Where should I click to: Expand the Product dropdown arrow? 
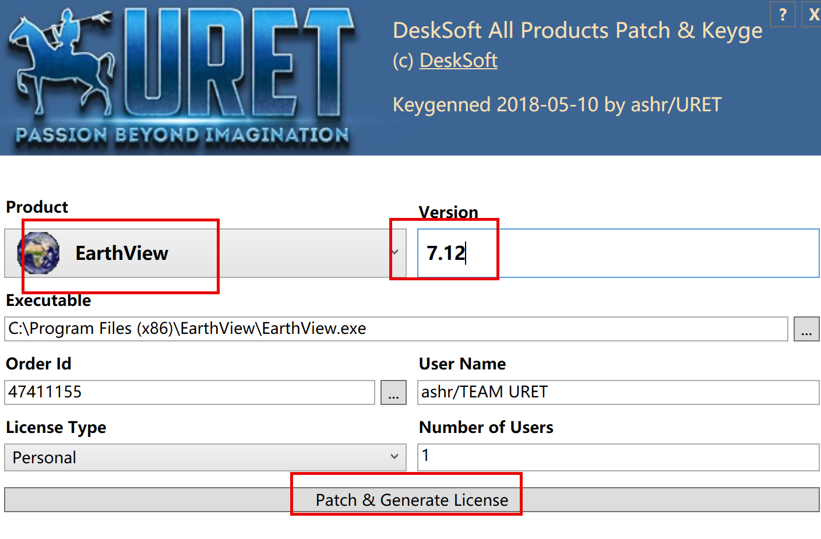(x=395, y=252)
